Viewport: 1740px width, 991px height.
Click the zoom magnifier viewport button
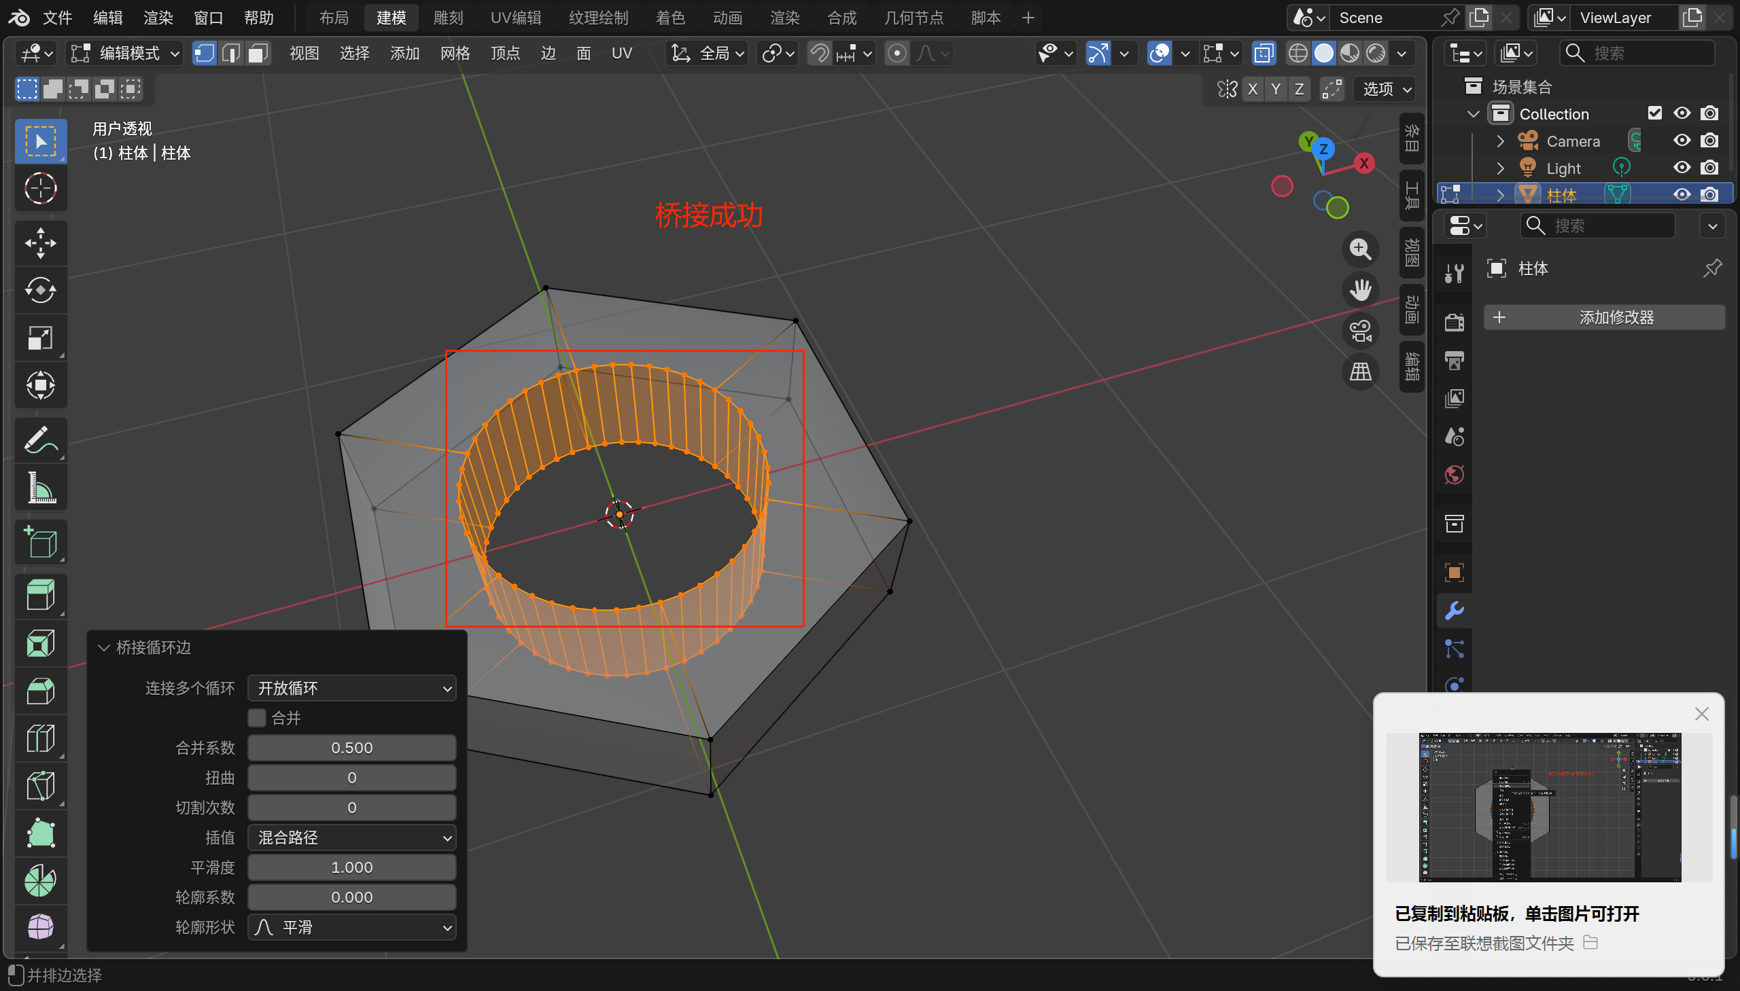(x=1360, y=249)
